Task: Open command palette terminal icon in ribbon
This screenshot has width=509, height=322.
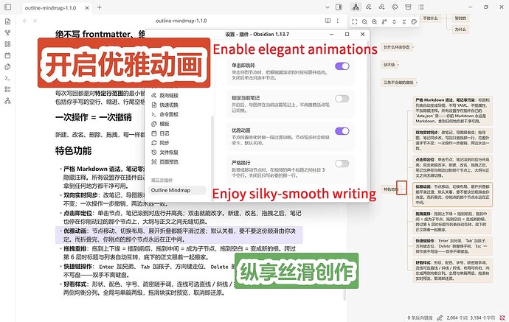Action: tap(8, 78)
